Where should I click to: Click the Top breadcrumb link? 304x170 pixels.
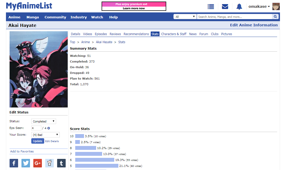tap(72, 42)
